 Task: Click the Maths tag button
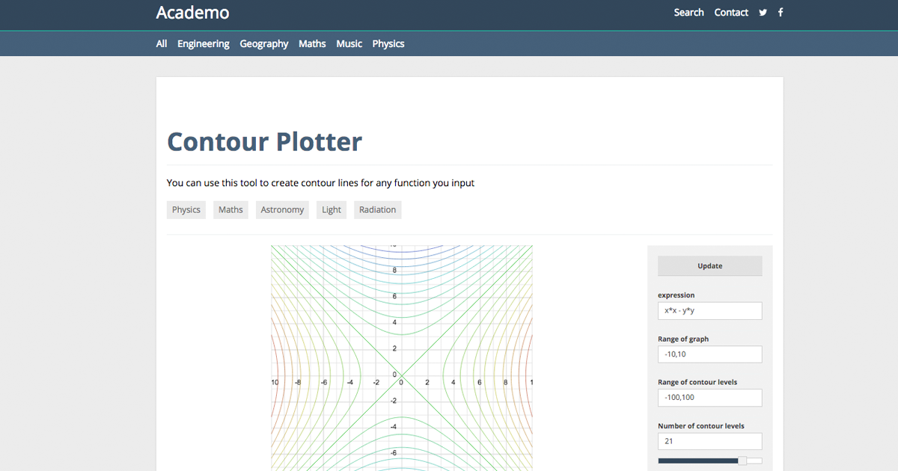(x=230, y=210)
